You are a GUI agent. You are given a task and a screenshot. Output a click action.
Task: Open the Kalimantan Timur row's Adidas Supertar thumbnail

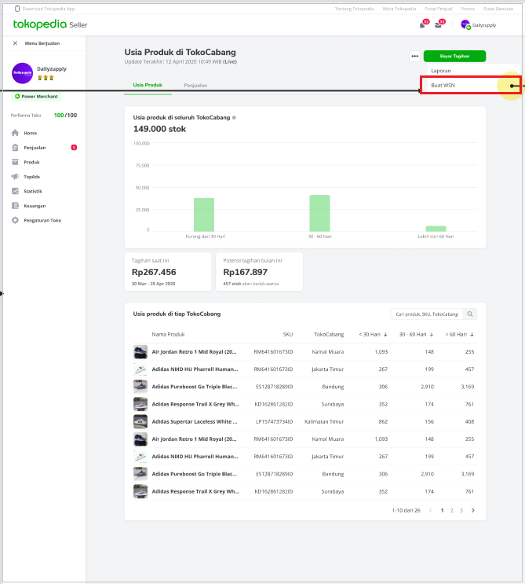tap(140, 421)
